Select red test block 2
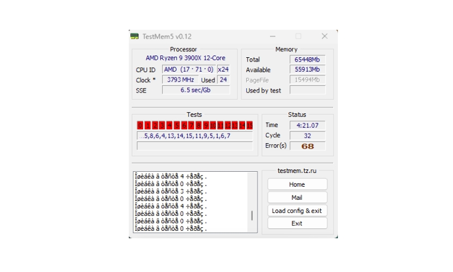This screenshot has width=453, height=272. pyautogui.click(x=155, y=125)
